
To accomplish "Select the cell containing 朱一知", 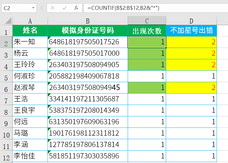I will click(30, 42).
